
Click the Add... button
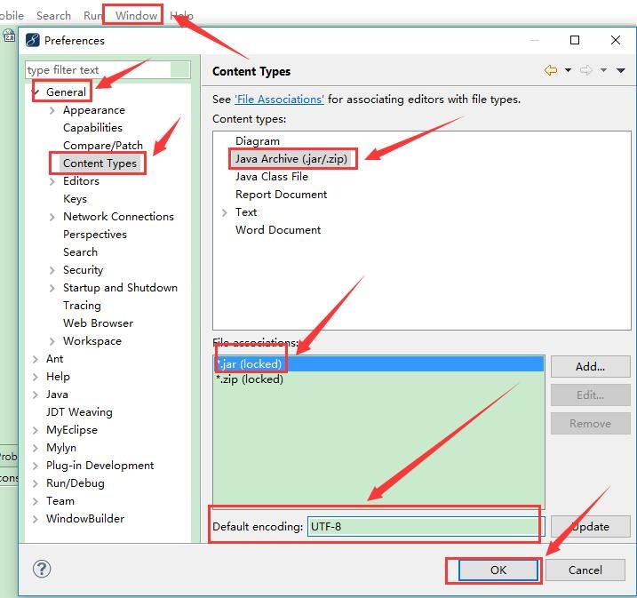[x=590, y=366]
